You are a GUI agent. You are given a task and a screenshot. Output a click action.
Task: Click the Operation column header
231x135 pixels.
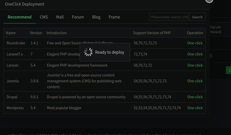pos(195,33)
